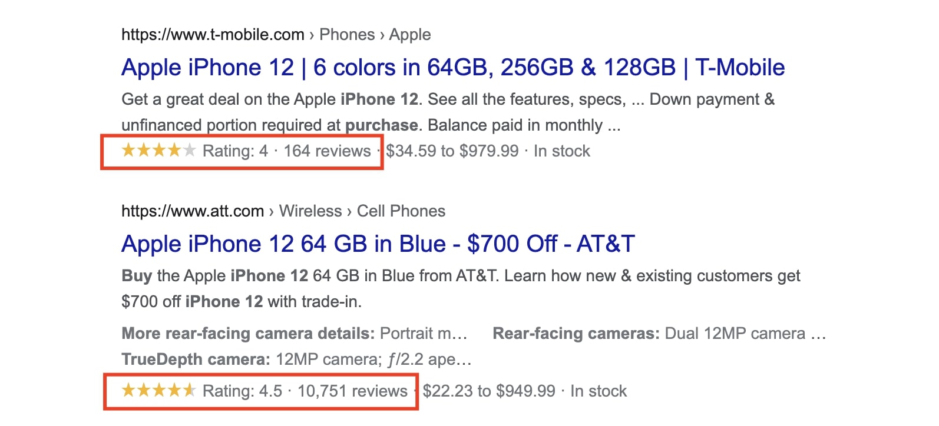
Task: Select the Cell Phones breadcrumb
Action: pos(401,211)
